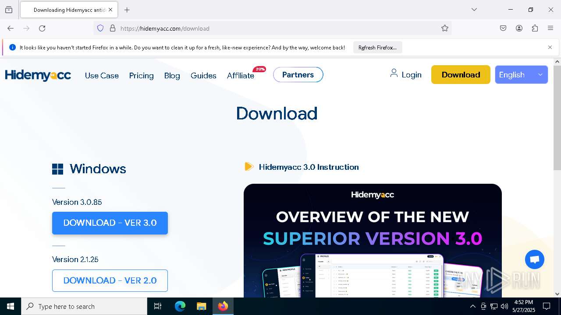Open Task View on the taskbar
This screenshot has width=561, height=315.
(x=158, y=306)
